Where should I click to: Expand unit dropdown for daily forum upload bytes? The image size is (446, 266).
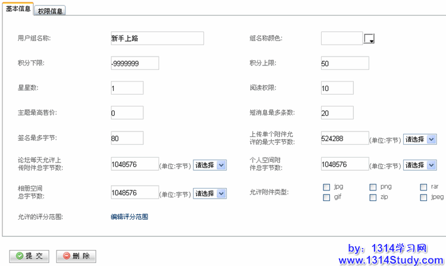(210, 165)
